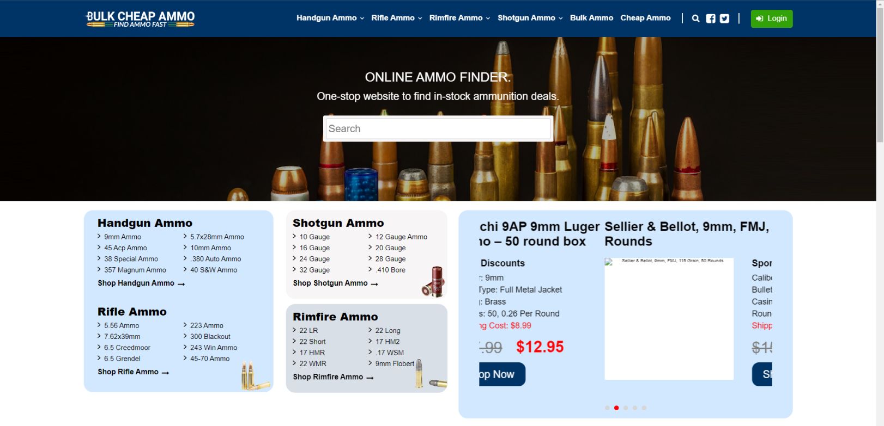Open the search magnifier icon in header
Image resolution: width=884 pixels, height=426 pixels.
coord(695,18)
